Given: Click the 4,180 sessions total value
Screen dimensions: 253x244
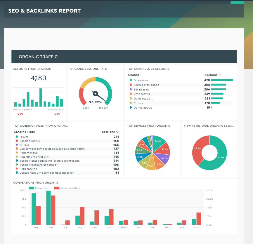Looking at the screenshot, I should [x=39, y=78].
